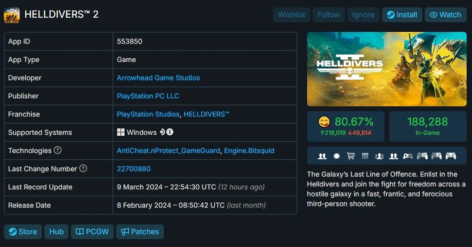Click the Follow button
This screenshot has height=247, width=472.
tap(328, 15)
